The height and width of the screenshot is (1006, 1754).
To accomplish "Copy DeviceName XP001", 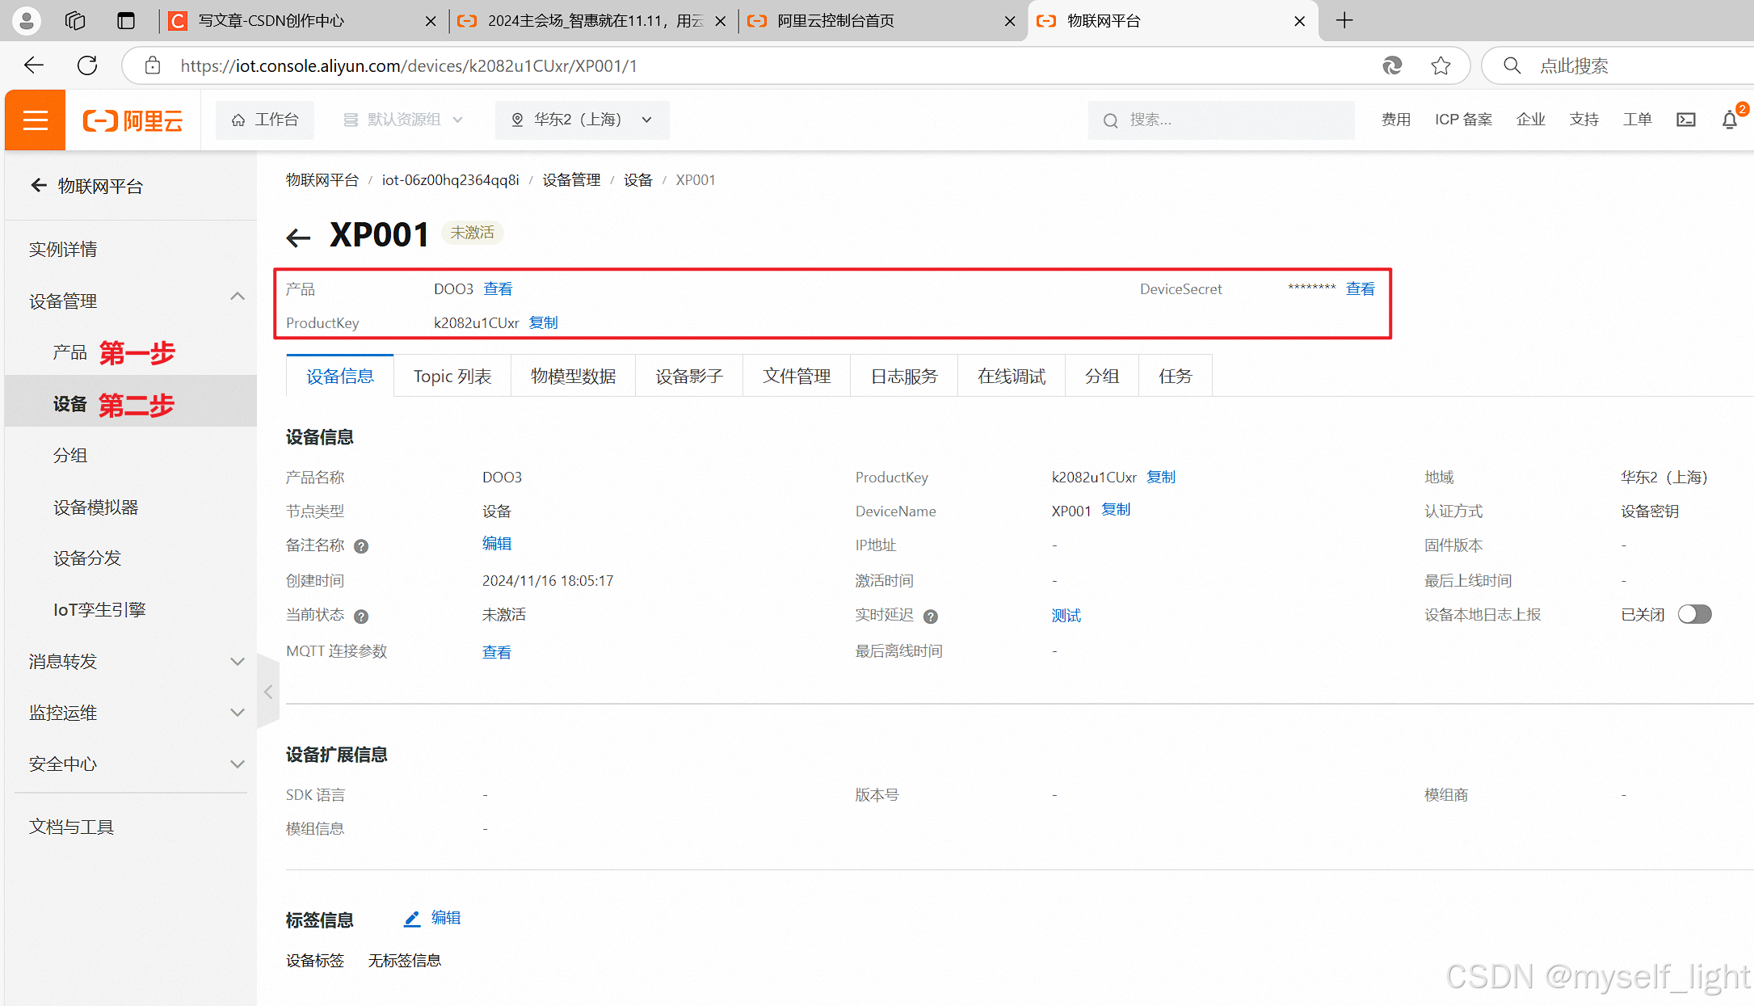I will pyautogui.click(x=1116, y=510).
